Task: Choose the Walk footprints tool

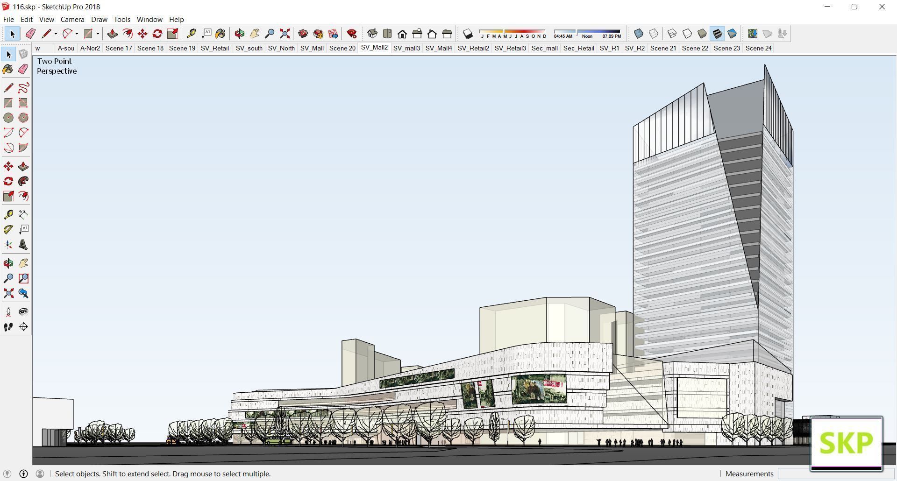Action: tap(8, 327)
